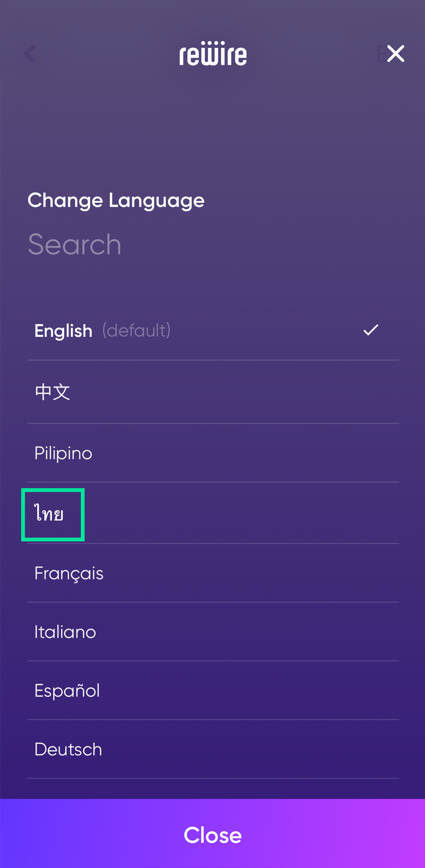Click the Change Language heading

tap(116, 200)
